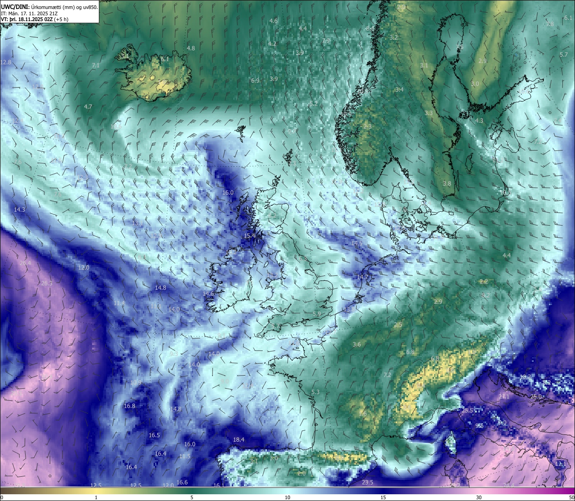The height and width of the screenshot is (501, 575).
Task: Click the 26.3 value in the Atlantic
Action: [47, 283]
